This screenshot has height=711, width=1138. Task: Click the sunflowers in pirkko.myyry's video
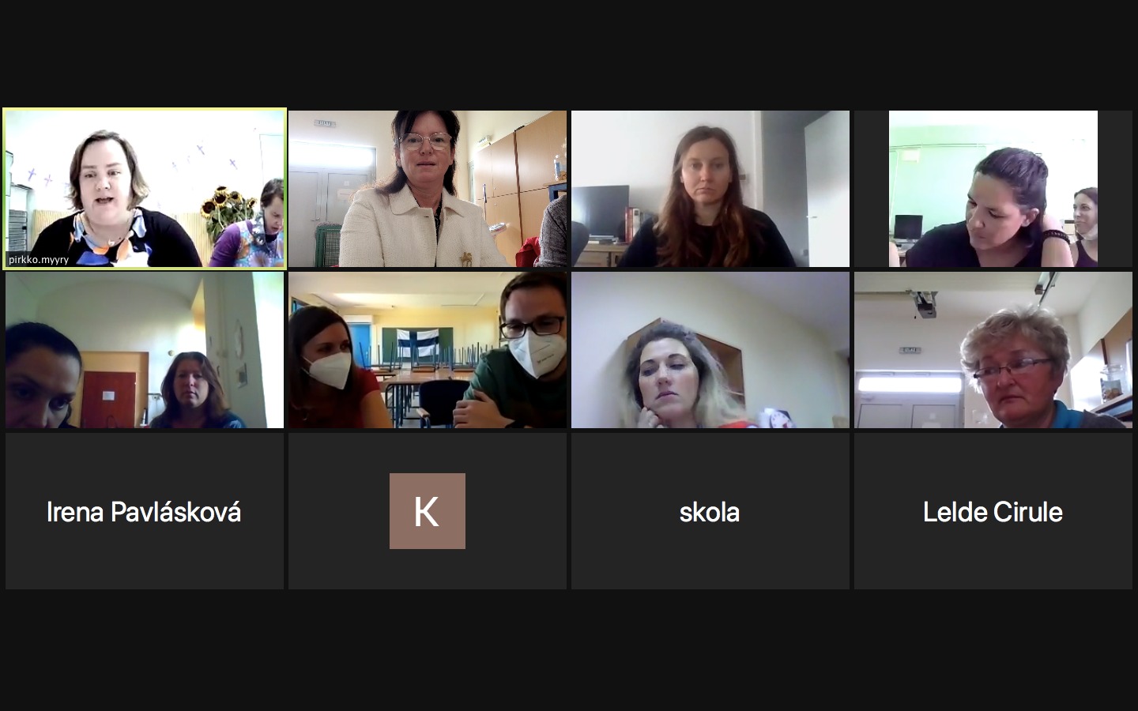click(222, 208)
